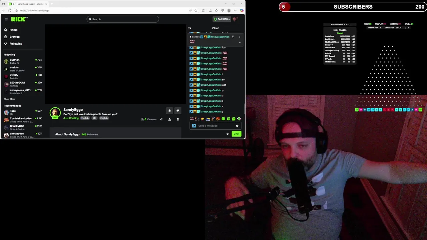Viewport: 427px width, 240px height.
Task: Unpin the pinned chat message
Action: 233,37
